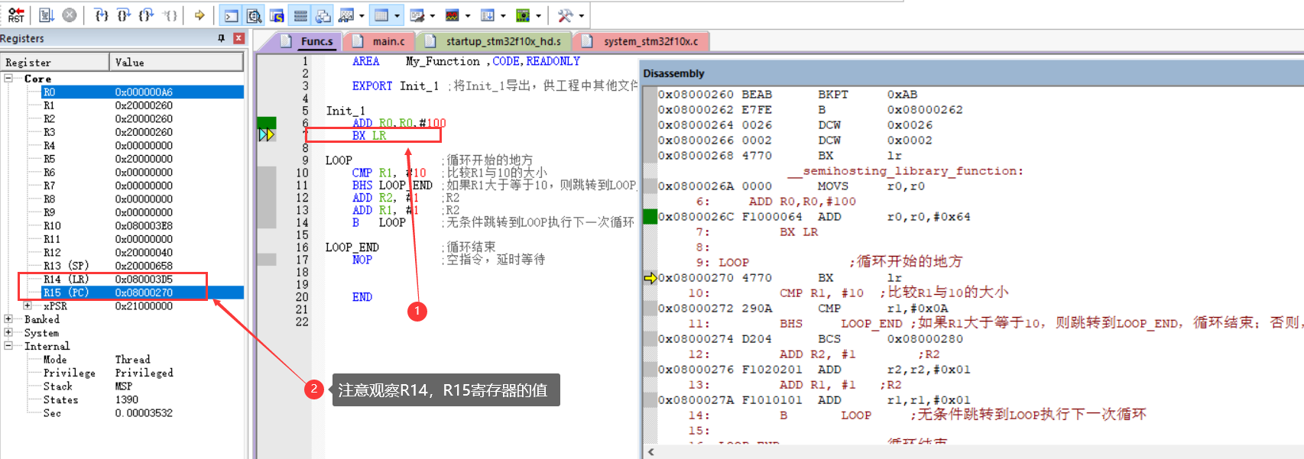This screenshot has width=1304, height=459.
Task: Toggle the Symbols Window icon
Action: pos(277,15)
